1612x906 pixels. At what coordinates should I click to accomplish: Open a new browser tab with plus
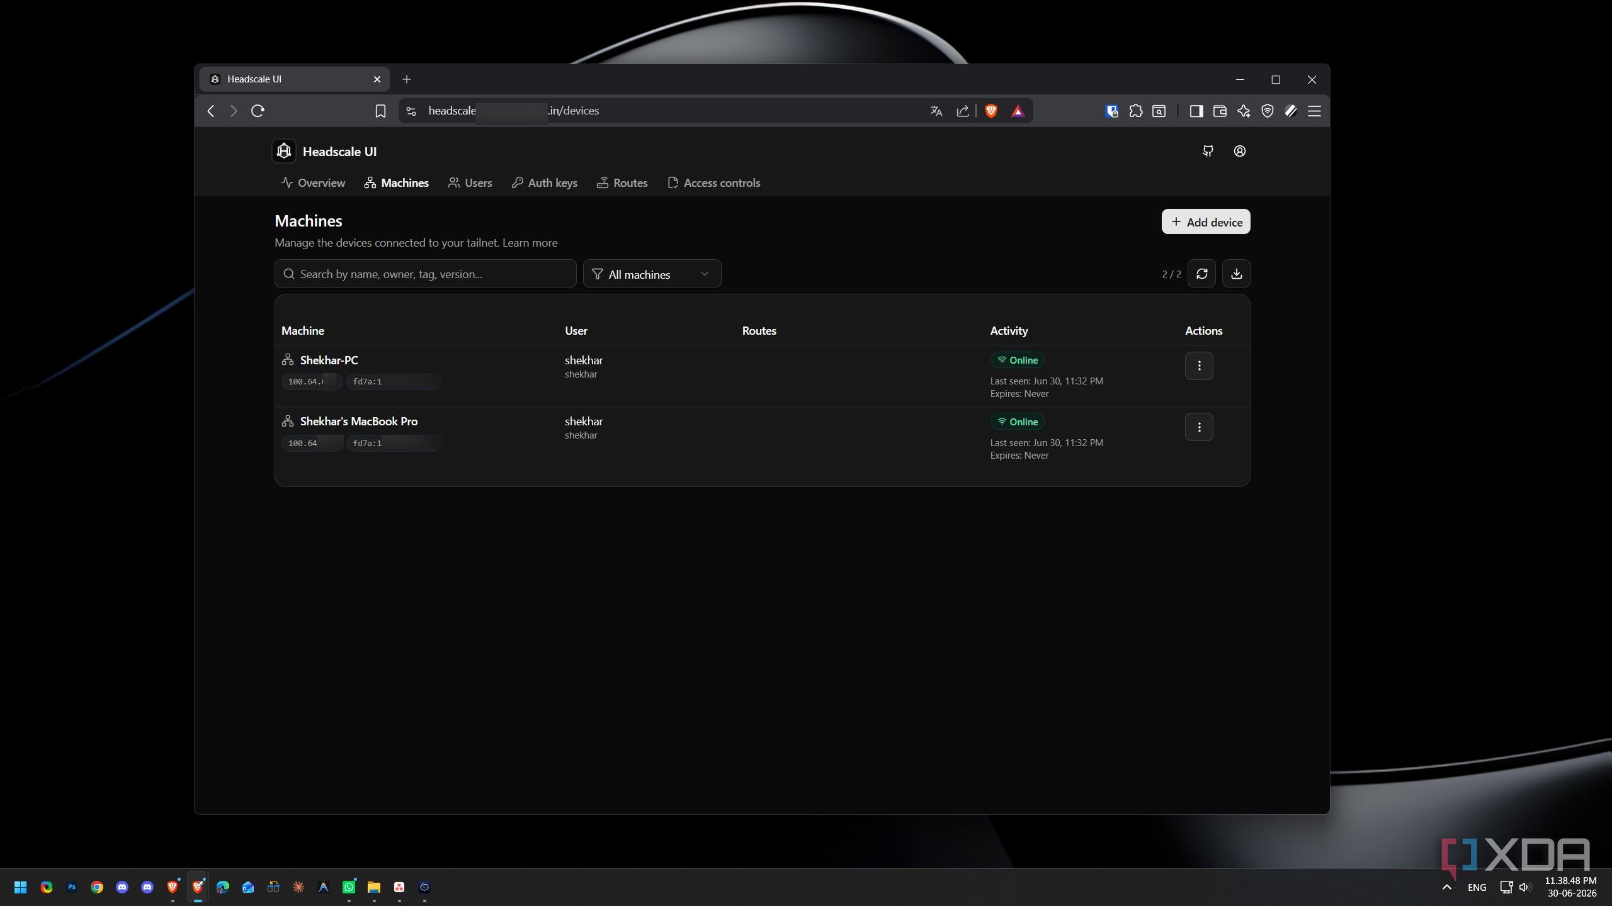click(x=407, y=79)
